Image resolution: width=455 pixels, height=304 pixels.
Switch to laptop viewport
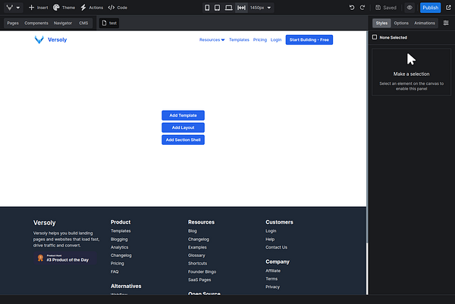[229, 8]
